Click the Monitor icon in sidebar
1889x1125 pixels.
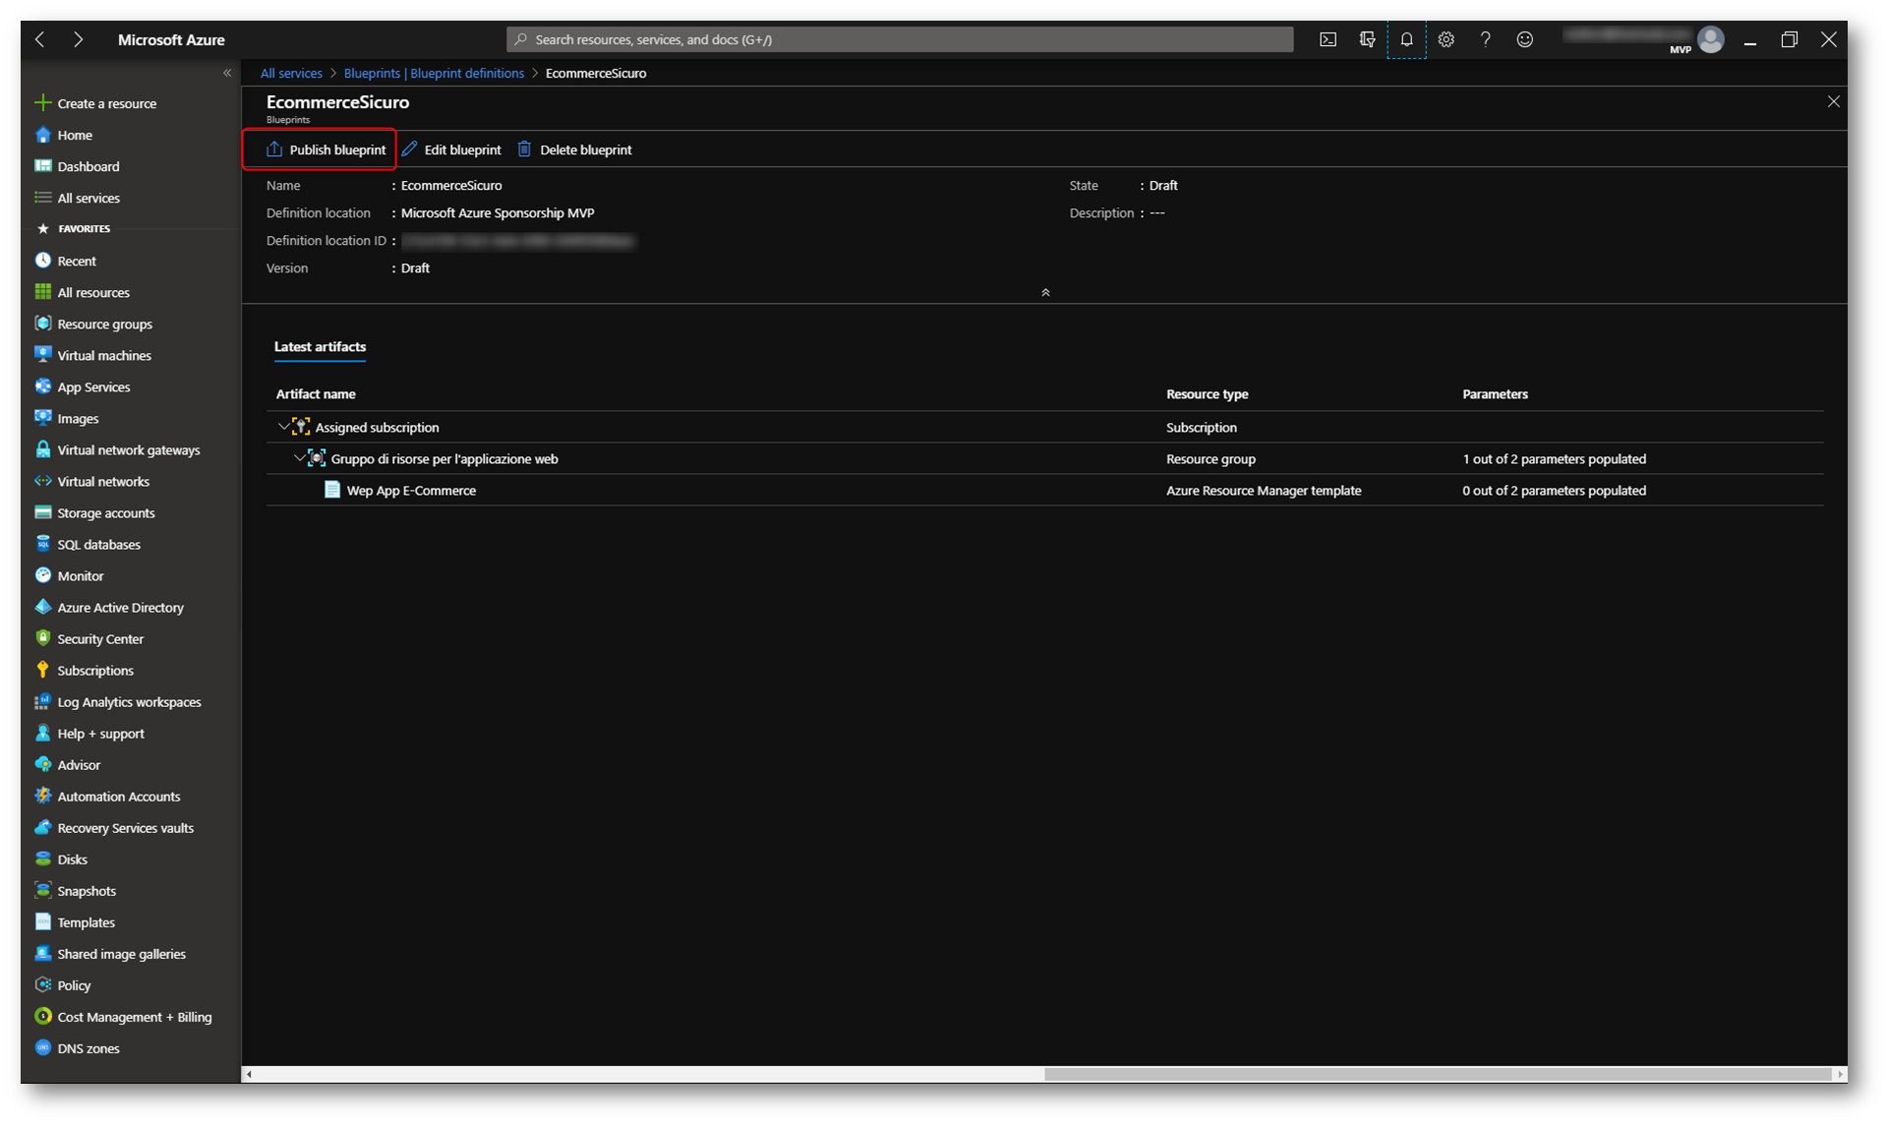pos(43,575)
